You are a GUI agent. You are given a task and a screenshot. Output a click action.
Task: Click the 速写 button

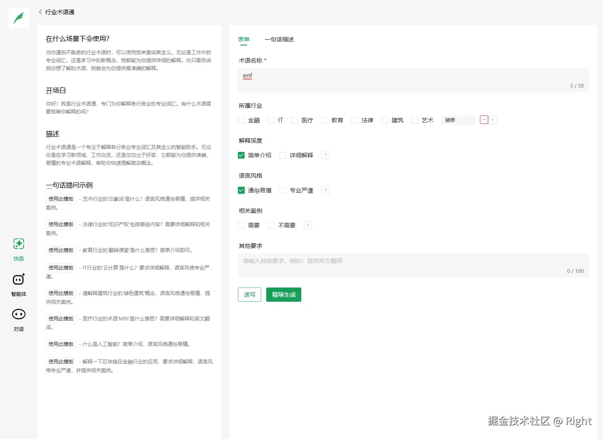click(x=249, y=295)
